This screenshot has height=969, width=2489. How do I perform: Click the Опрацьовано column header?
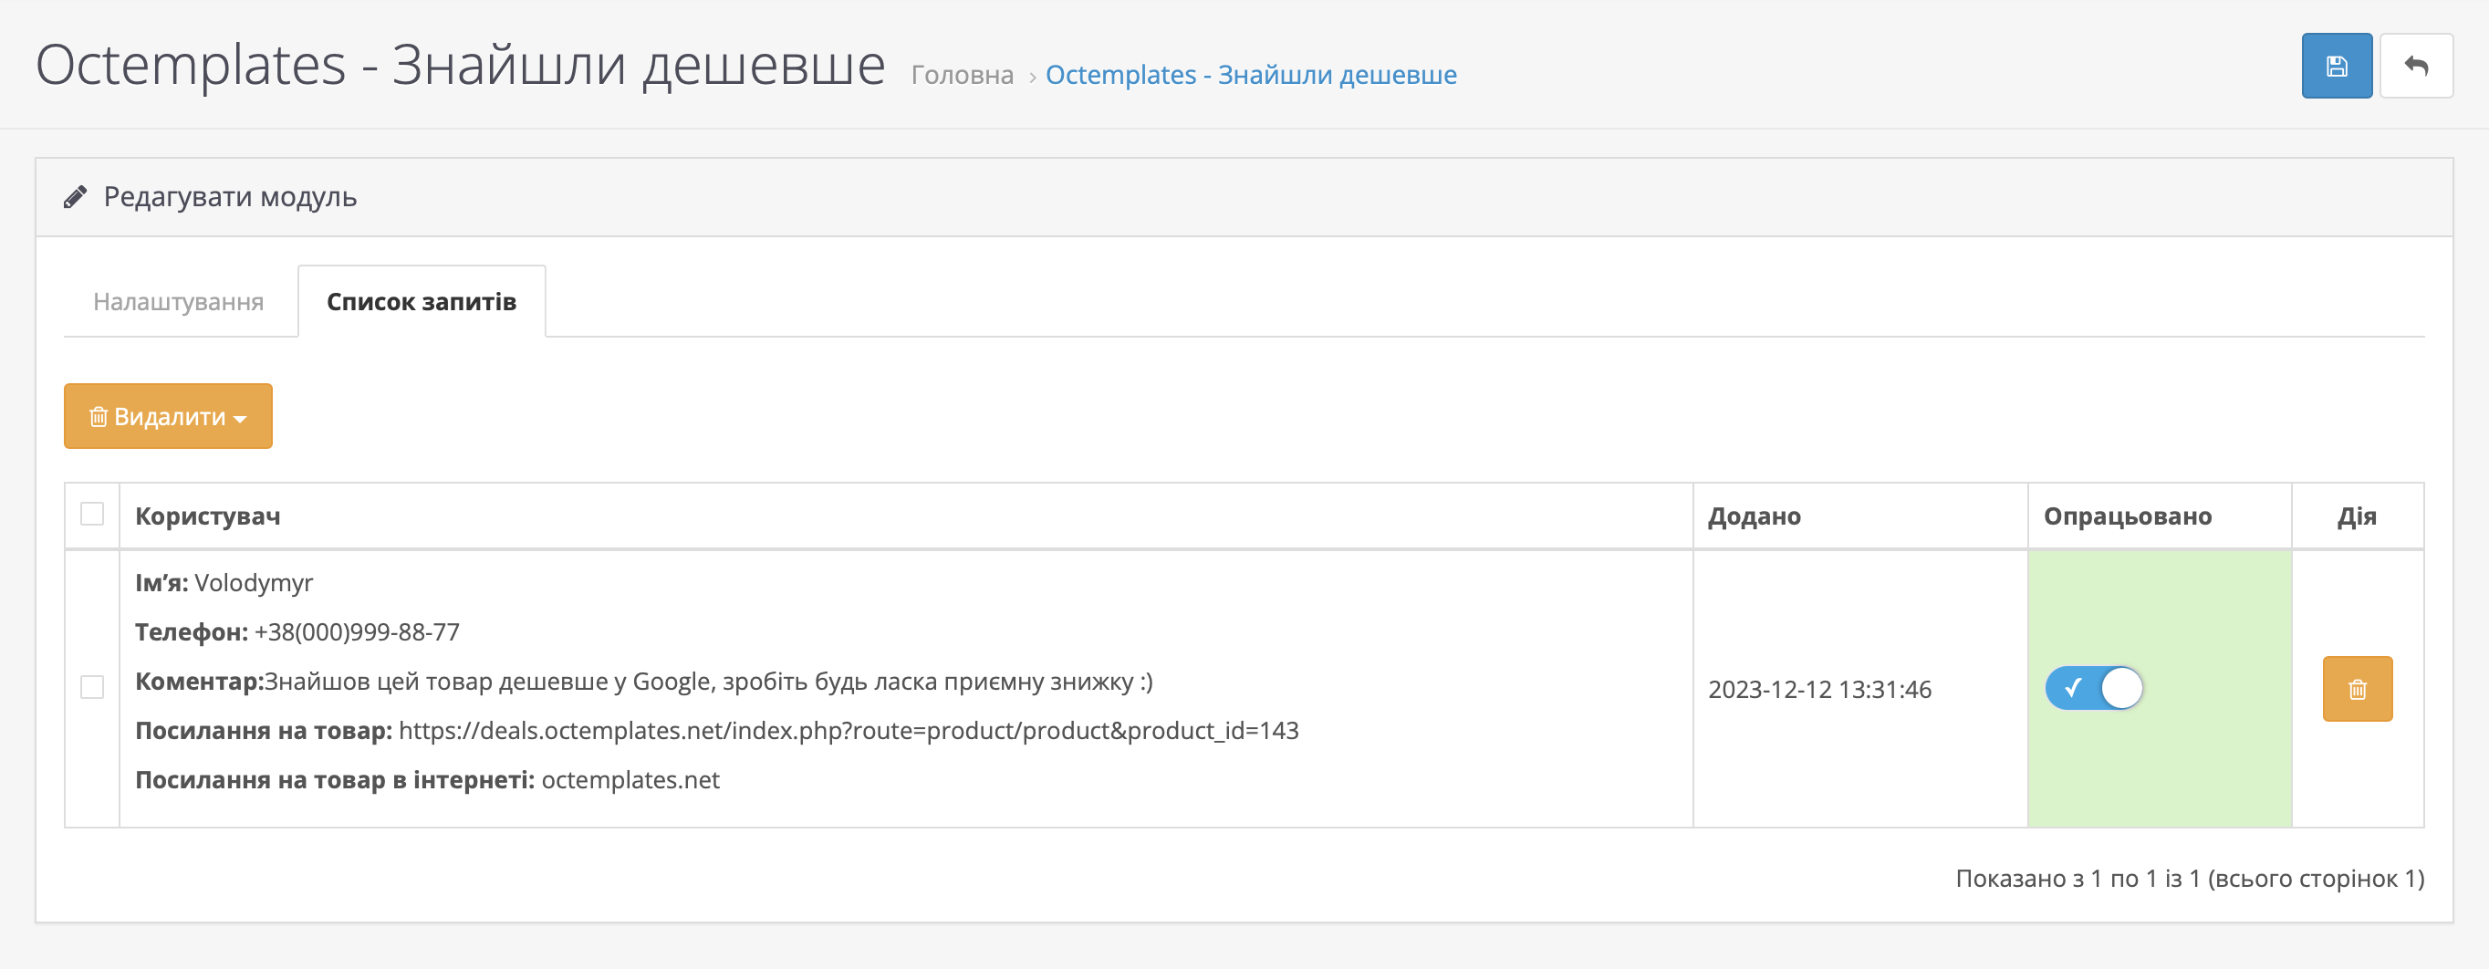click(x=2127, y=516)
